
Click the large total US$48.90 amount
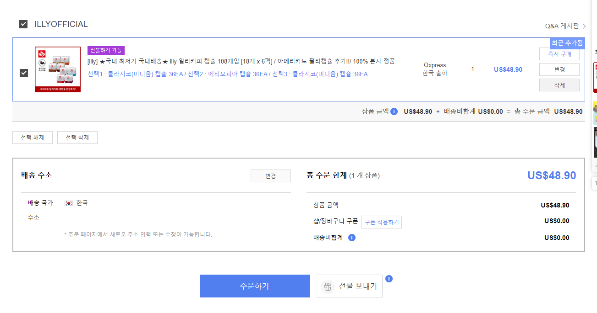tap(552, 175)
